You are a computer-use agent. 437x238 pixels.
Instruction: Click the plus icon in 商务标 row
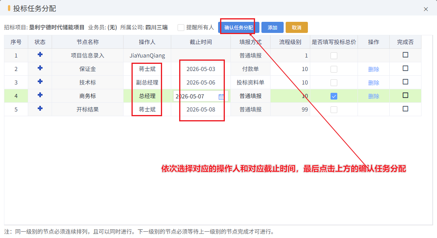pos(40,95)
